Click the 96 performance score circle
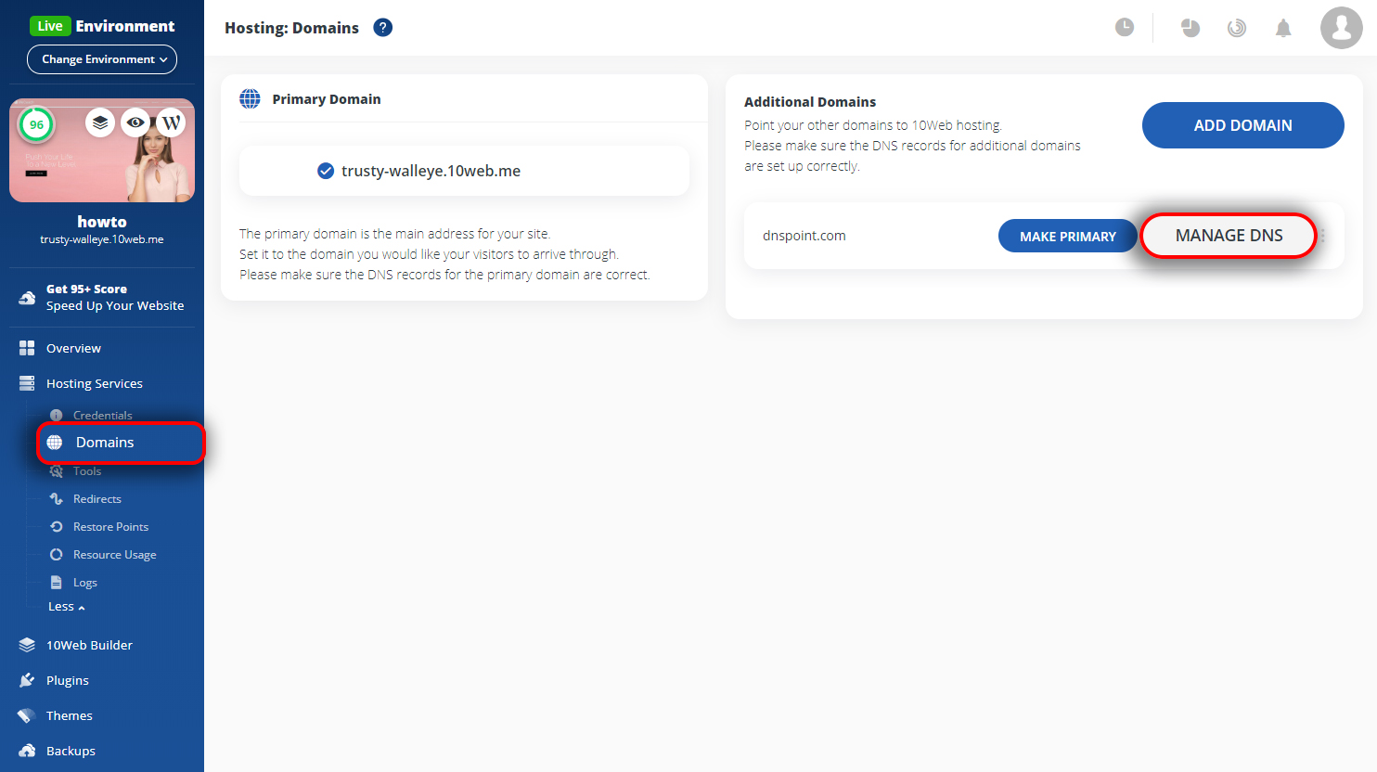1377x772 pixels. (36, 124)
